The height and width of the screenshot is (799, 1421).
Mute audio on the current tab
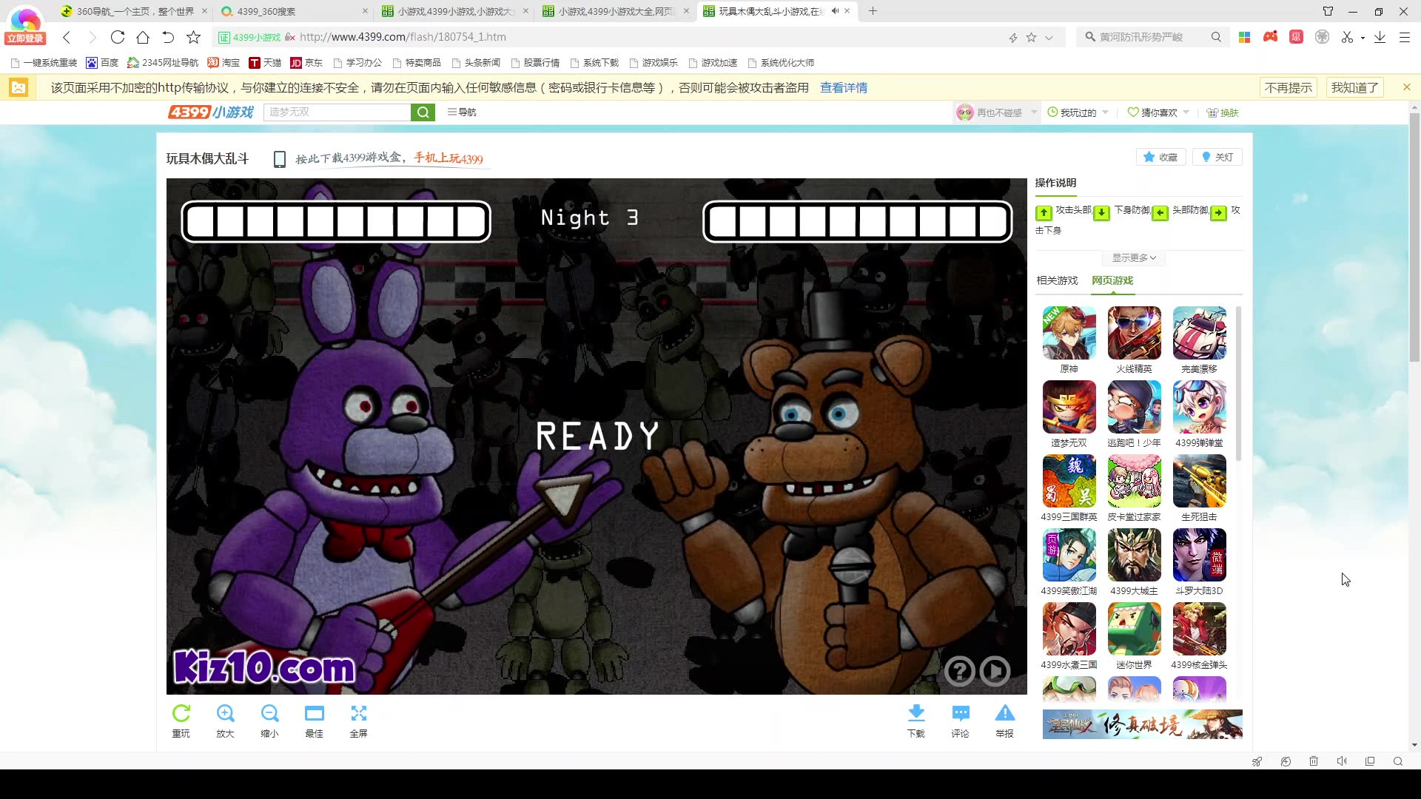point(835,11)
